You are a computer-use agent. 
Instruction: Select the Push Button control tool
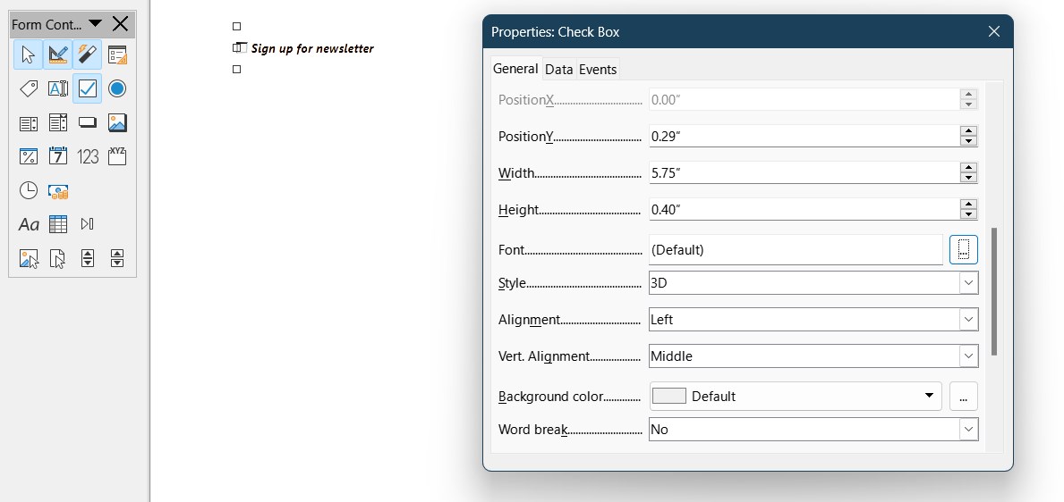click(88, 122)
